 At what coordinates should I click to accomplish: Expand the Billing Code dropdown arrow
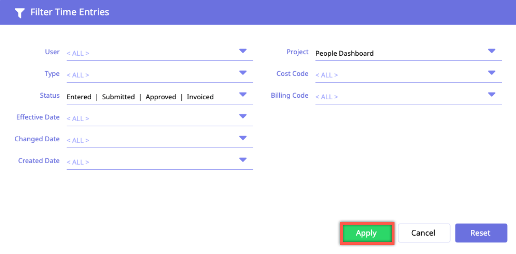492,95
